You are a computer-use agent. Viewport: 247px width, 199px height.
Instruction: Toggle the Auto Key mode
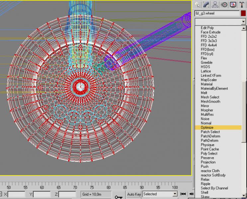point(134,194)
